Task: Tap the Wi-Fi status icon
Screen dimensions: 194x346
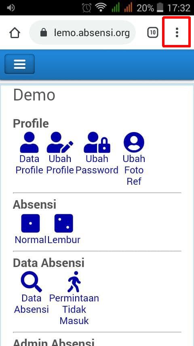Action: [x=101, y=8]
